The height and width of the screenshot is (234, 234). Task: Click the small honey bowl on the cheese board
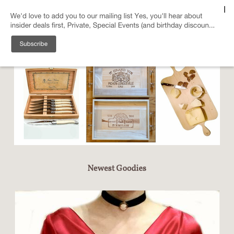(x=196, y=91)
